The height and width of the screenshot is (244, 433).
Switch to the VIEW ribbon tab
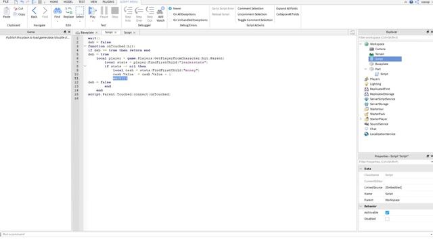[x=94, y=1]
